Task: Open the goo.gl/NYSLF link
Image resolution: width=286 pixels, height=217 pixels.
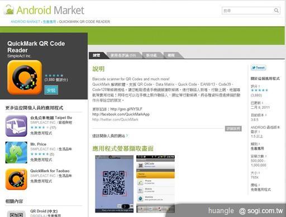Action: [x=126, y=109]
